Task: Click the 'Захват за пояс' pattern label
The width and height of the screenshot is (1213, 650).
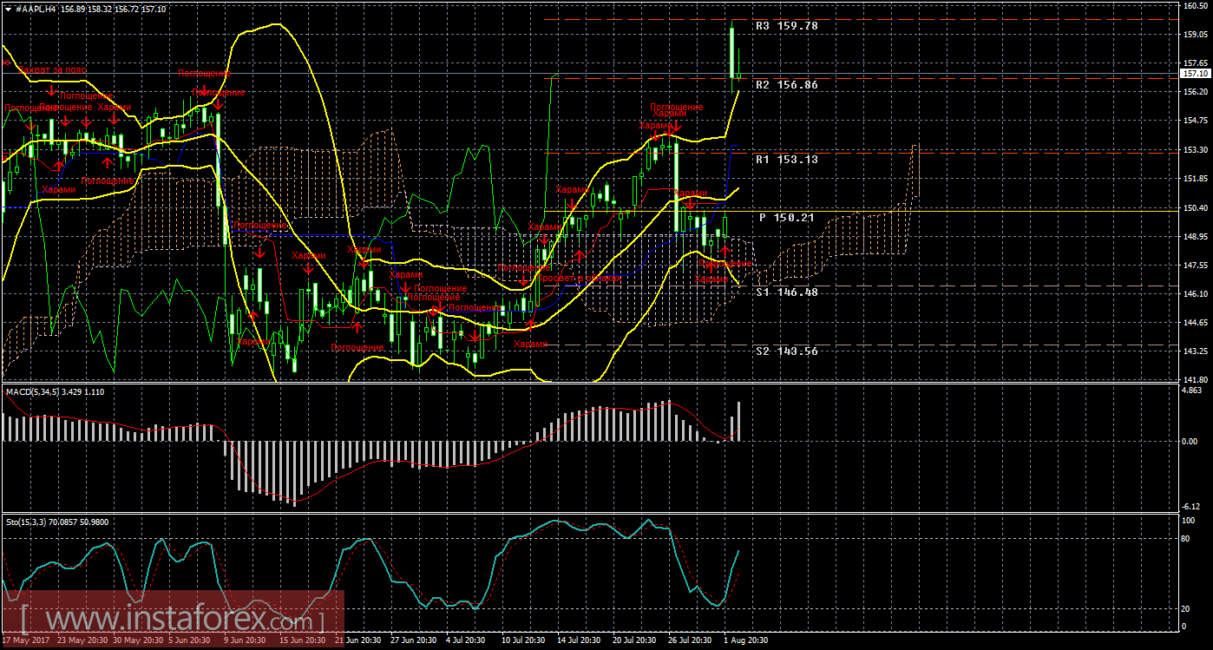Action: pyautogui.click(x=52, y=69)
